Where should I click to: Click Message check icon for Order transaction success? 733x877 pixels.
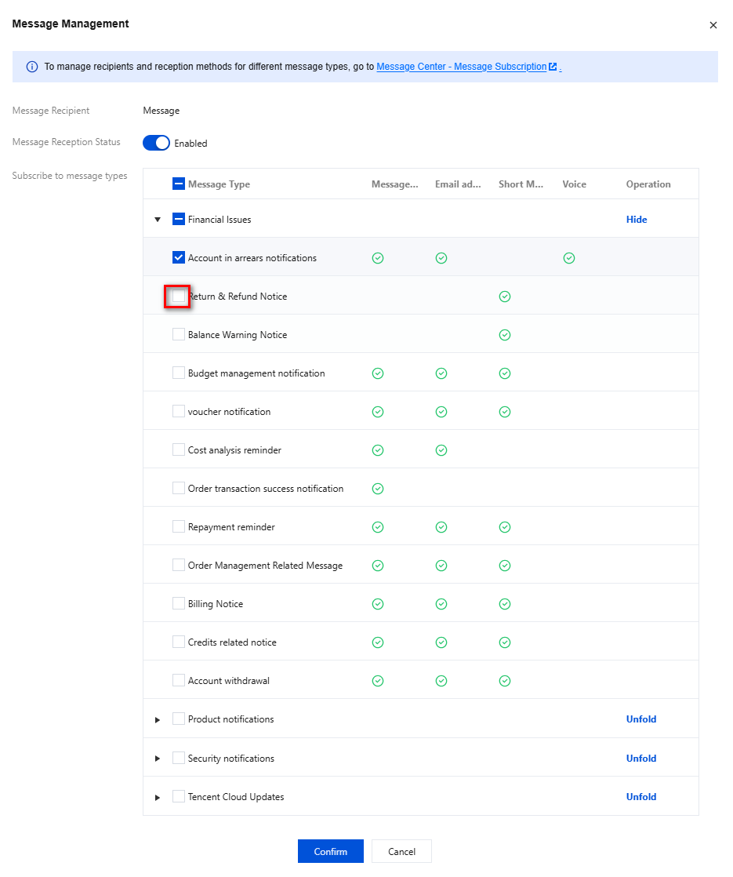378,489
